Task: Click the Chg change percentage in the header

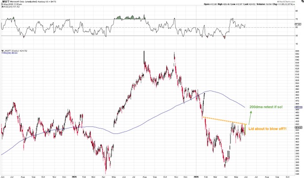Action: pyautogui.click(x=283, y=4)
